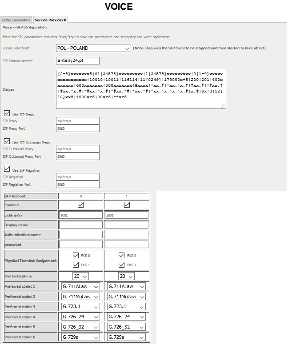Open the Locale selection dropdown

(93, 48)
